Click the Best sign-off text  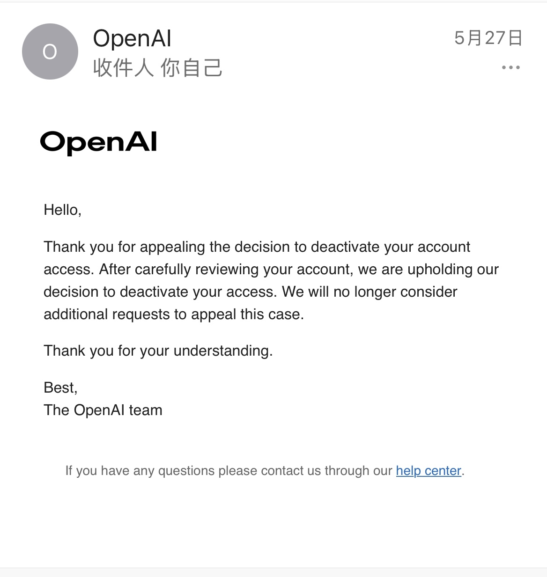point(60,387)
